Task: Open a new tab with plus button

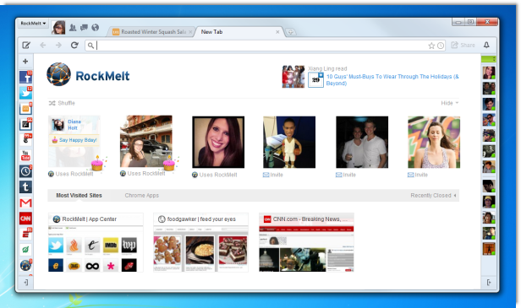Action: [290, 32]
